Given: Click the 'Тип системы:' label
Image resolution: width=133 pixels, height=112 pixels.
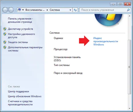Looking at the screenshot, I should point(62,65).
